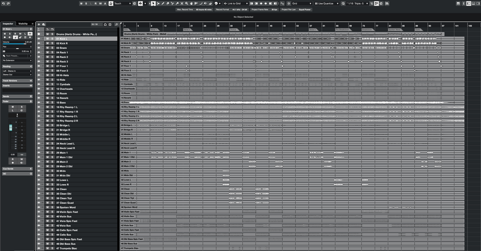Select the Split tool (scissors)
Viewport: 481px width, 251px height.
[172, 3]
